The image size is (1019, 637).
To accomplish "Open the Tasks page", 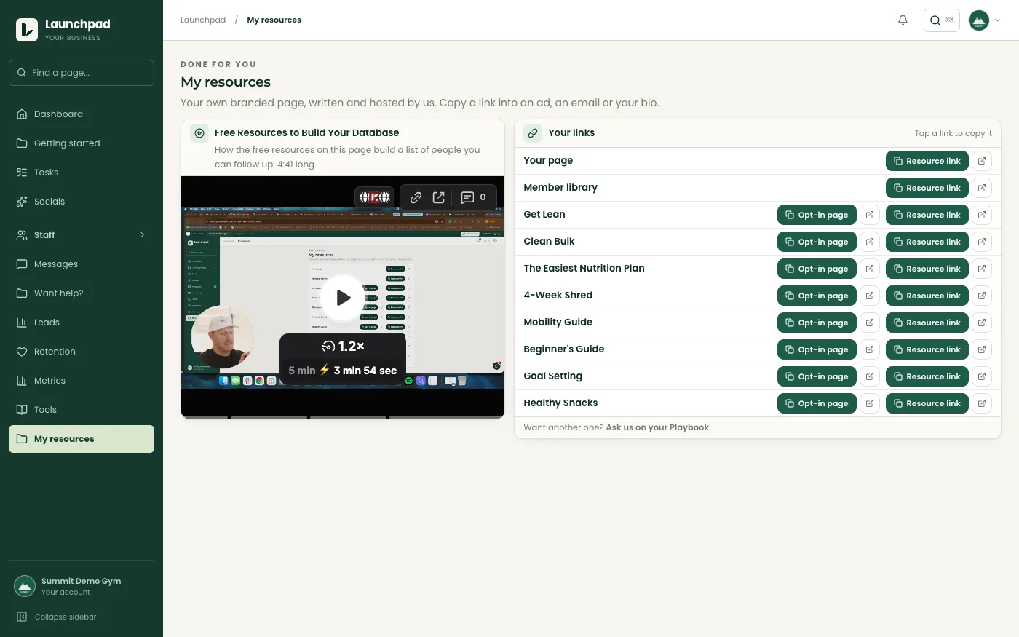I will 82,173.
